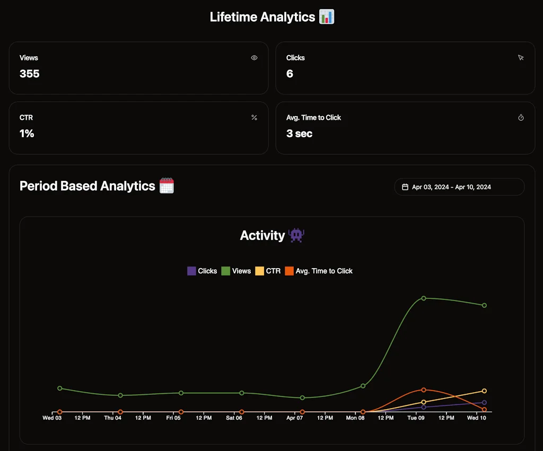Screen dimensions: 543x451
Task: Click the bar chart emoji next to Lifetime Analytics
Action: [327, 16]
